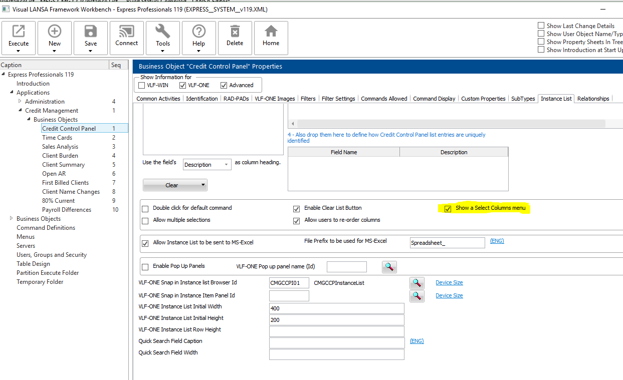Open the Description column heading combo box
Screen dimensions: 623x380
click(x=206, y=164)
